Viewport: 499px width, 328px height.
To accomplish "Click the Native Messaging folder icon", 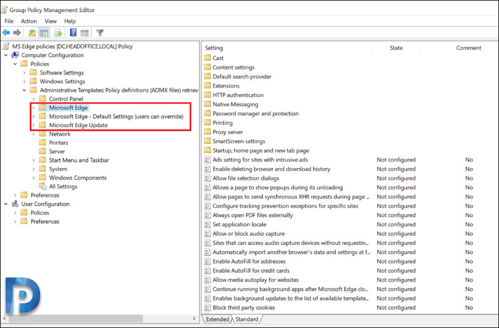I will [x=207, y=104].
